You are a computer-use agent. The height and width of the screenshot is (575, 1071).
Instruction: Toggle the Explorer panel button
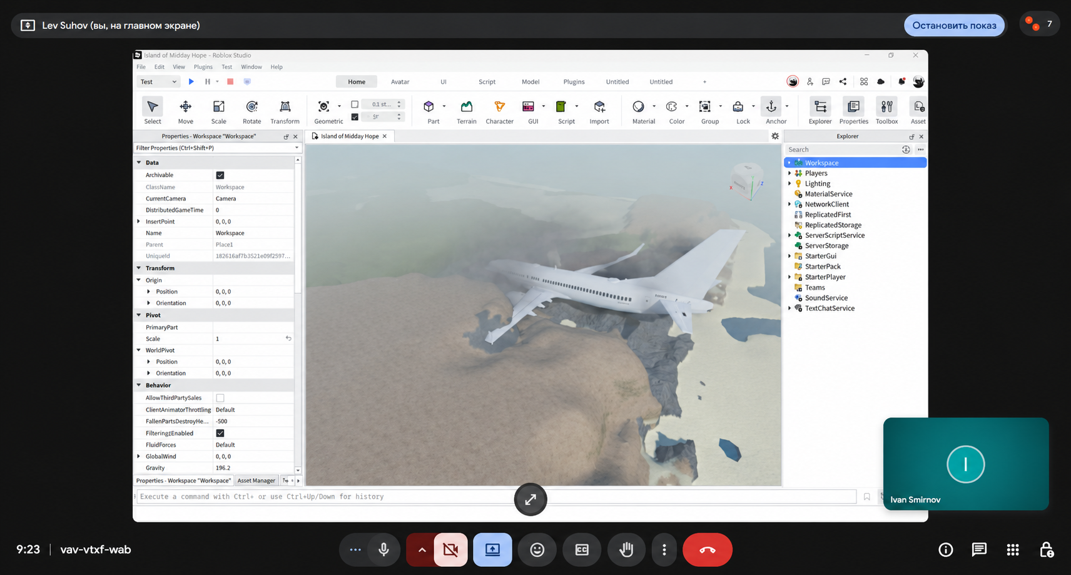click(x=820, y=111)
